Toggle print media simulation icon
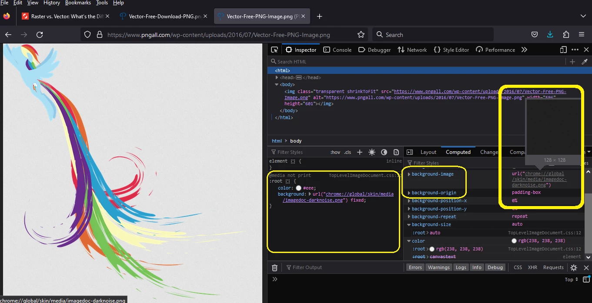 396,152
